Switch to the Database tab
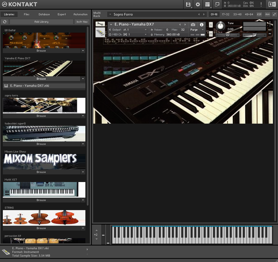Viewport: 278px width, 262px height. [44, 14]
